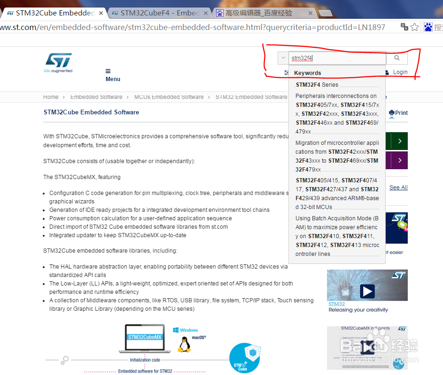Image resolution: width=443 pixels, height=375 pixels.
Task: Open the See All link
Action: click(x=398, y=187)
